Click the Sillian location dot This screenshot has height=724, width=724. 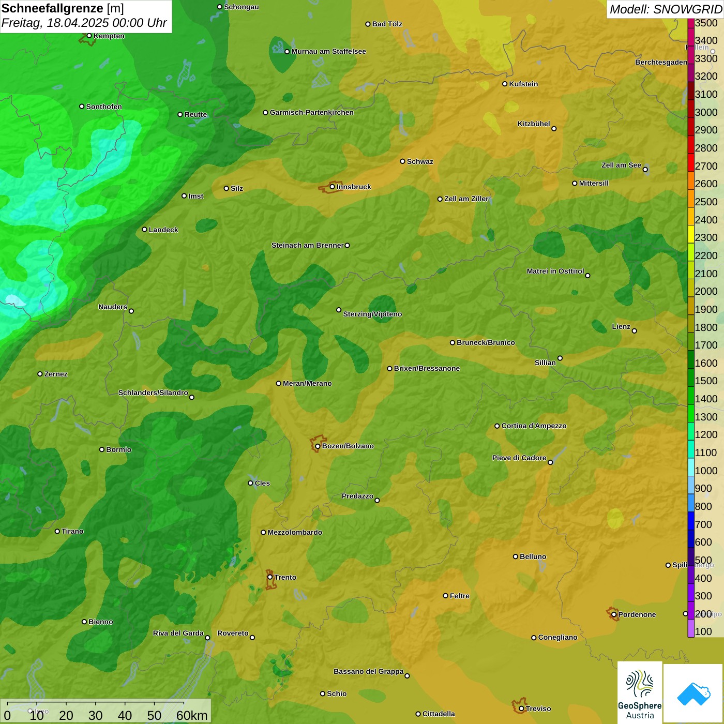click(560, 358)
